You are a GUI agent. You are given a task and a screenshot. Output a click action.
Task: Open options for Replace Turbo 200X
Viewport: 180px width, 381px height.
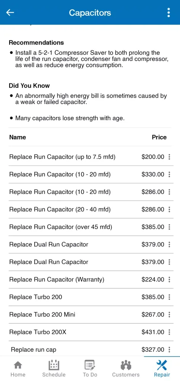(169, 332)
